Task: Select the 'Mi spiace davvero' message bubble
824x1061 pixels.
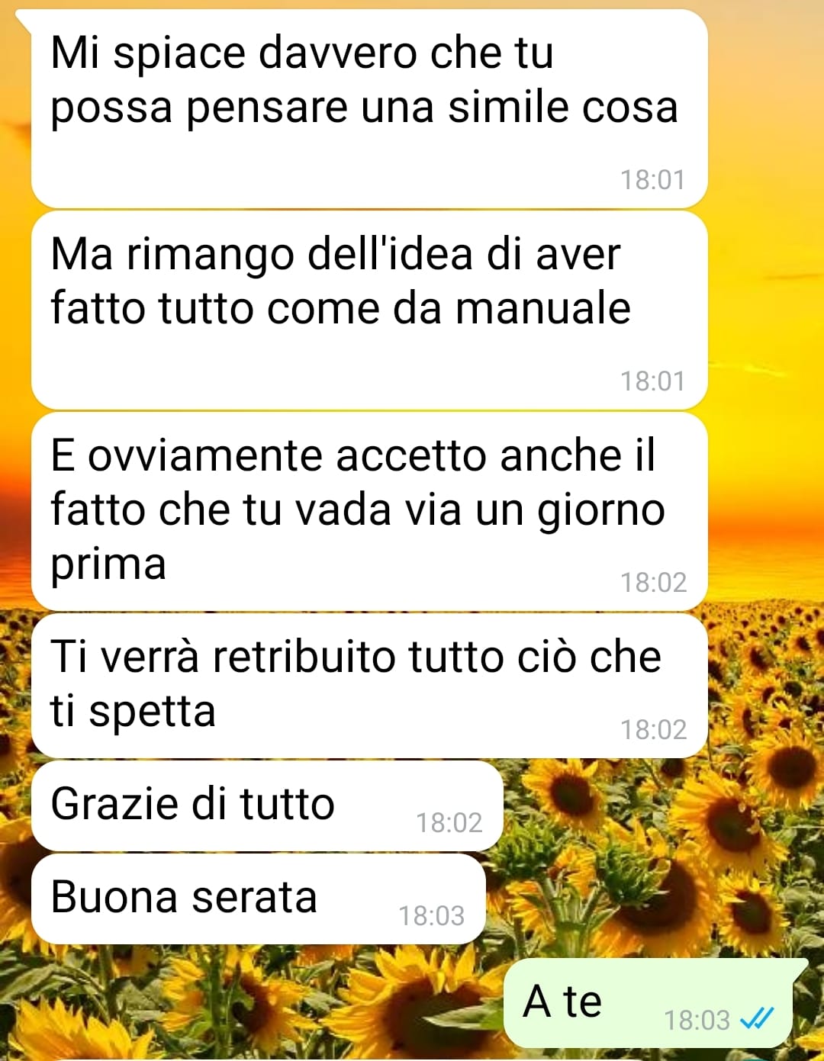Action: pos(369,108)
